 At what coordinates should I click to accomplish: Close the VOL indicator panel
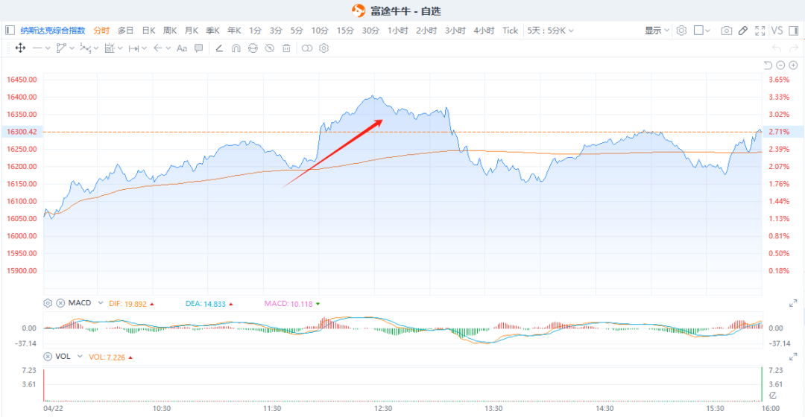[48, 357]
